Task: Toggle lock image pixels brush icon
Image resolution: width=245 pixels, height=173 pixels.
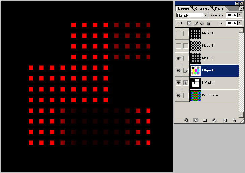Action: coord(195,23)
